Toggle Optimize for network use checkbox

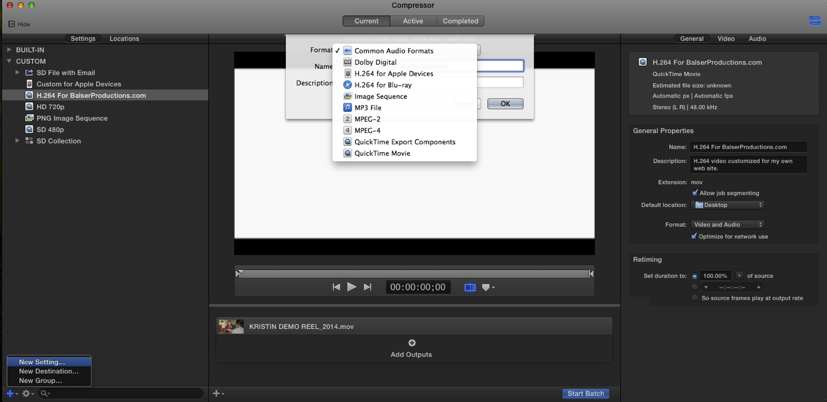(x=695, y=236)
